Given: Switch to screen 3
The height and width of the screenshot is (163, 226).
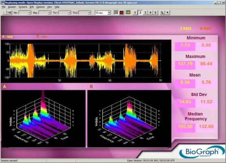Looking at the screenshot, I should [145, 13].
